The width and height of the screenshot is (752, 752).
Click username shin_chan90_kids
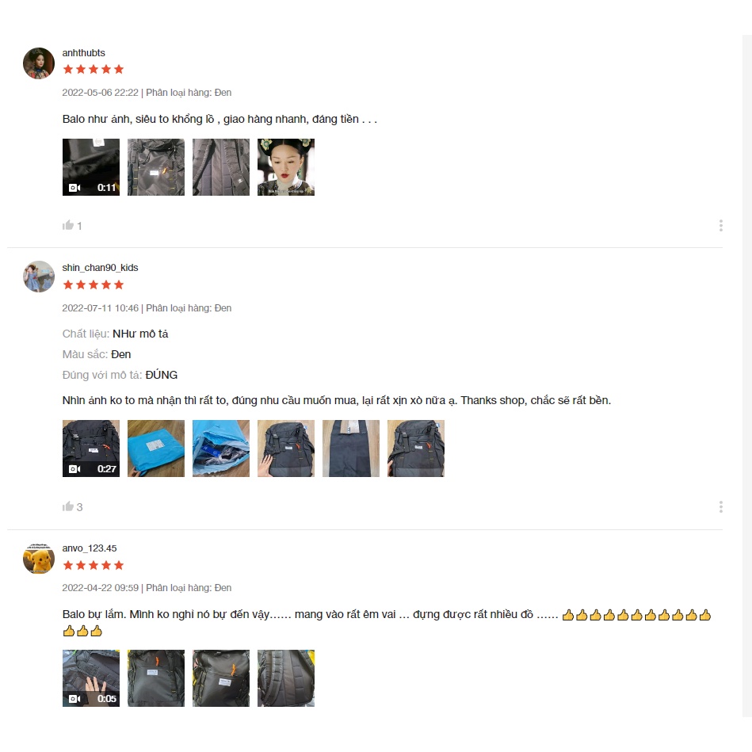(100, 268)
